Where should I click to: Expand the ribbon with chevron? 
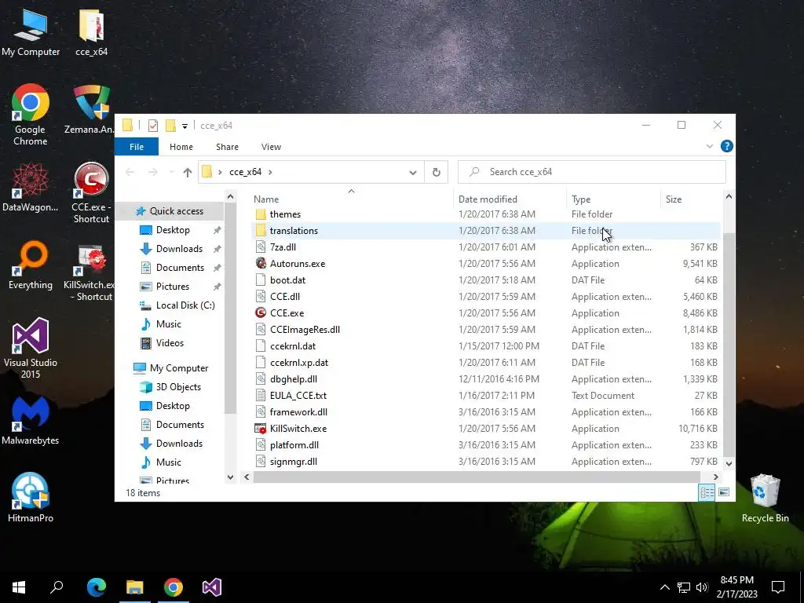coord(710,146)
